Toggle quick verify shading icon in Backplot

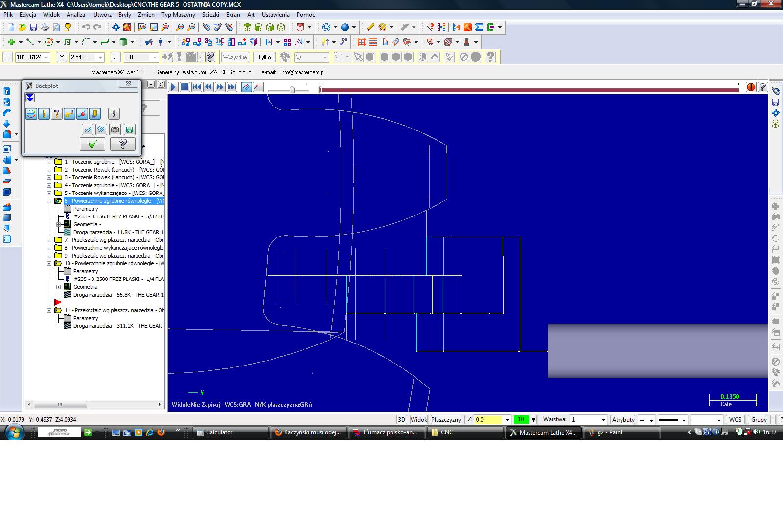95,114
